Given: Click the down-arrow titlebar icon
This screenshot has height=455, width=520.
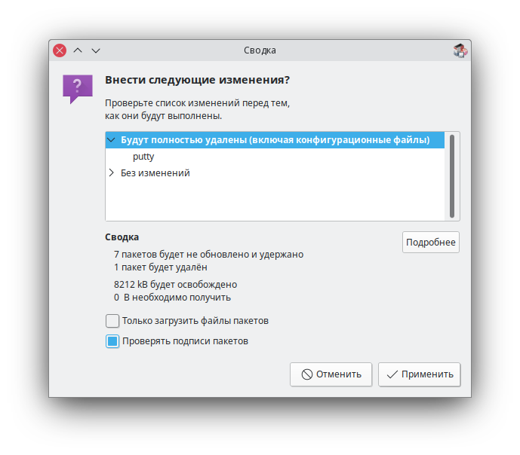Looking at the screenshot, I should (x=96, y=50).
